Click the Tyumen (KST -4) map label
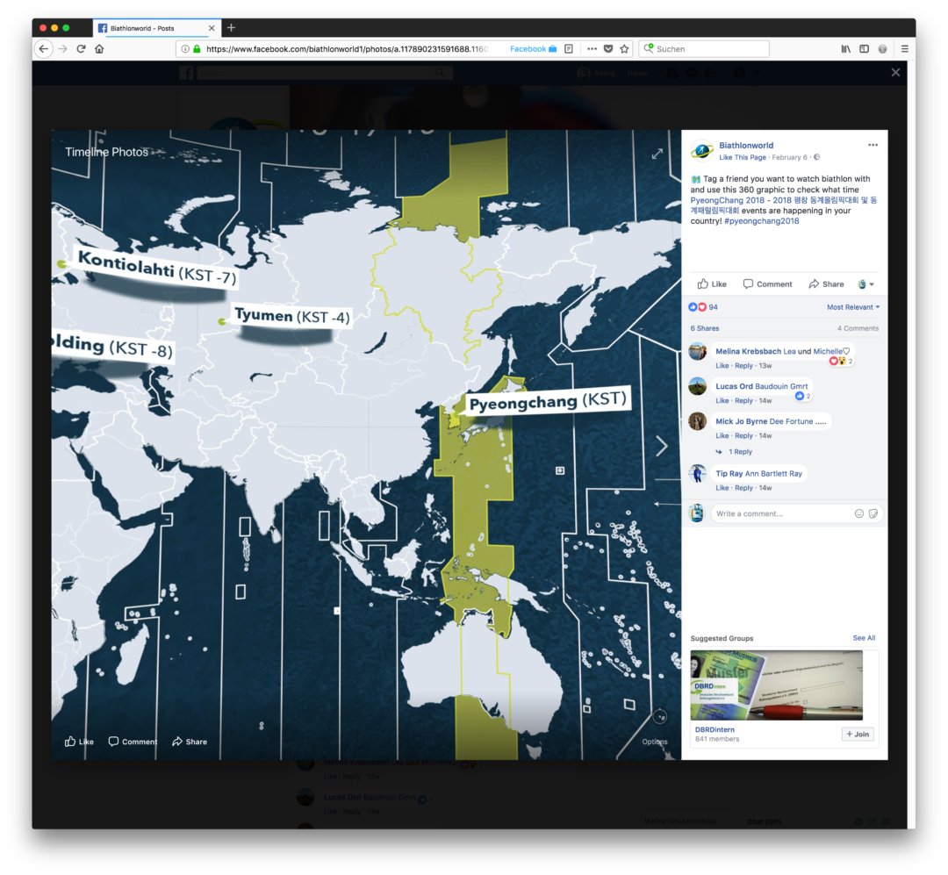 [292, 316]
